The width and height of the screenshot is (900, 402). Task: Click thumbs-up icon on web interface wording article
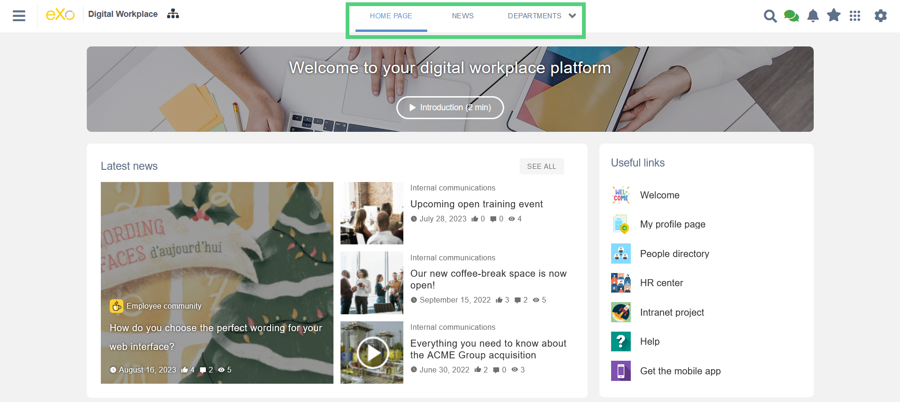click(x=185, y=370)
